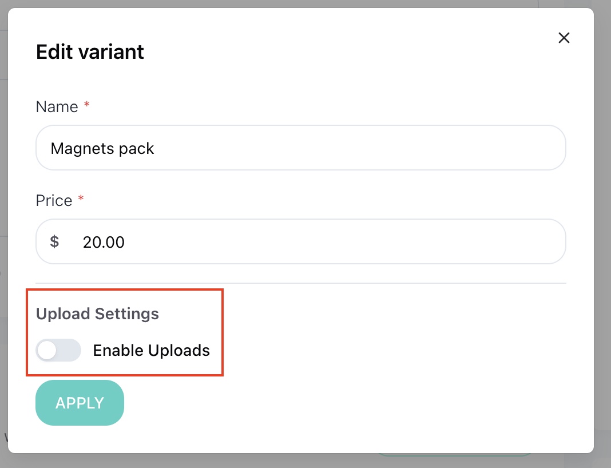The width and height of the screenshot is (611, 468).
Task: Toggle the Enable Uploads switch
Action: point(58,350)
